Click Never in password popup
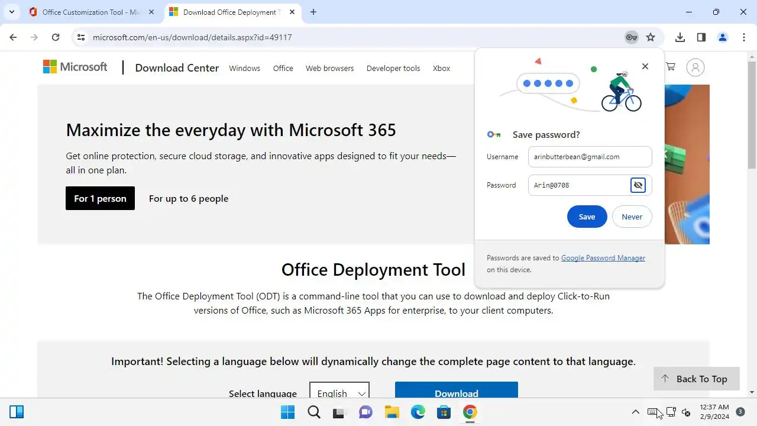 [x=632, y=217]
